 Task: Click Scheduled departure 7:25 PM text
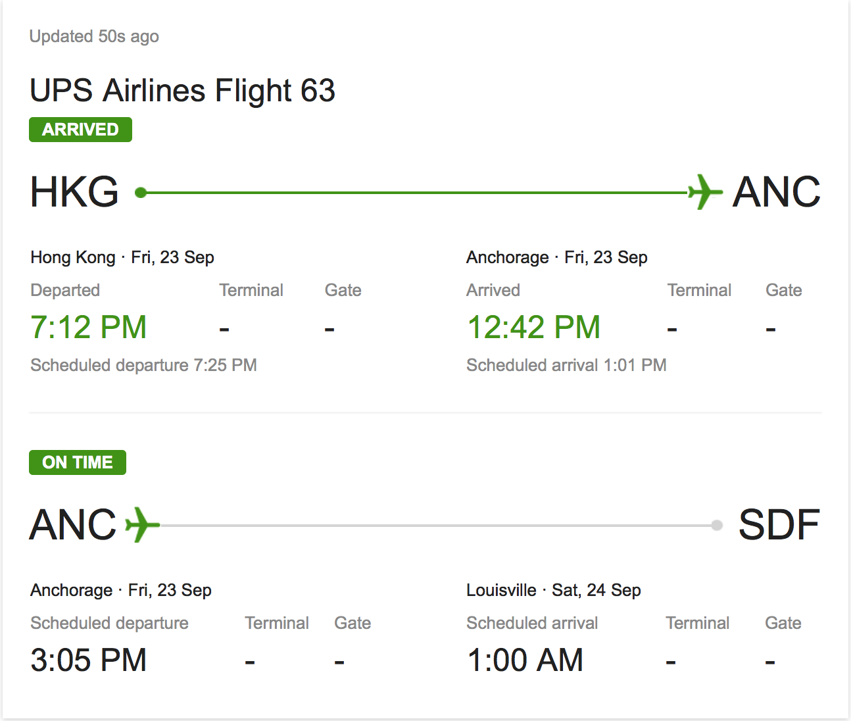[143, 365]
